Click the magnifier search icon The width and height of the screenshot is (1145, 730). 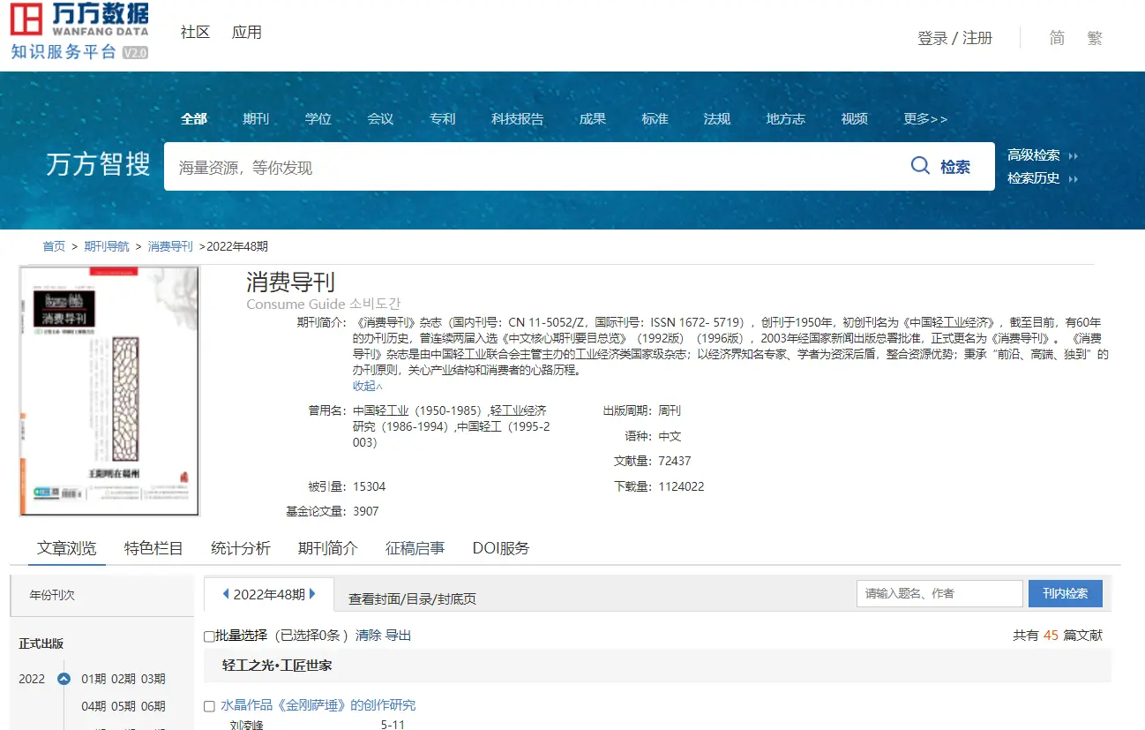click(920, 166)
